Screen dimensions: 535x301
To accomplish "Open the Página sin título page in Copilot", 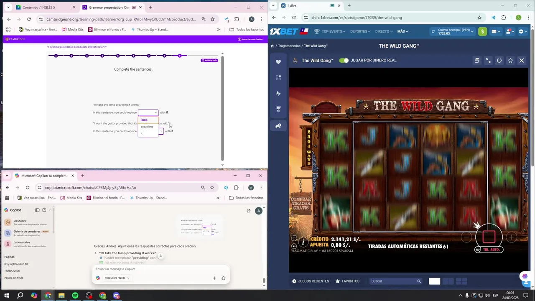I will click(14, 278).
